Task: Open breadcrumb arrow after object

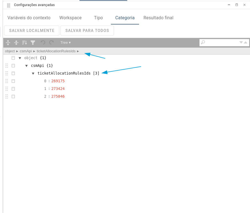Action: 17,51
